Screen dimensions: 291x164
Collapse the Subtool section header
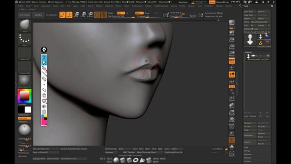(x=248, y=52)
